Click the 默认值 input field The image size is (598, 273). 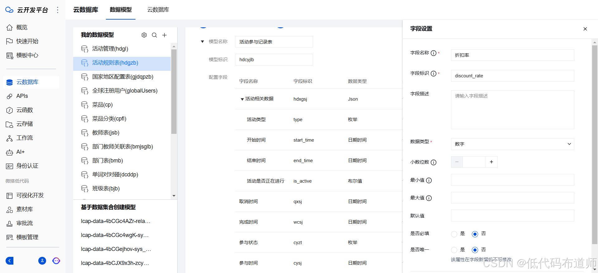[512, 216]
